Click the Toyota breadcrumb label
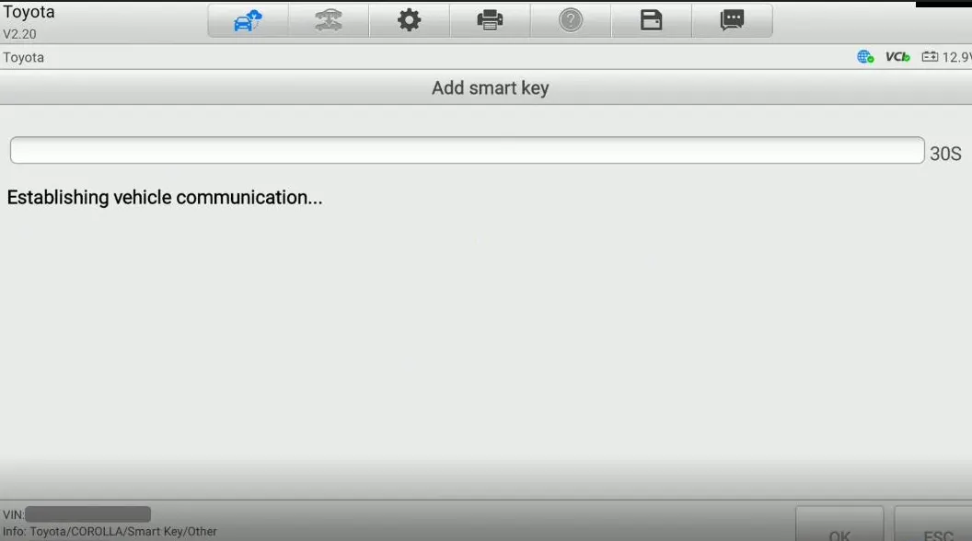Viewport: 972px width, 541px height. [24, 58]
